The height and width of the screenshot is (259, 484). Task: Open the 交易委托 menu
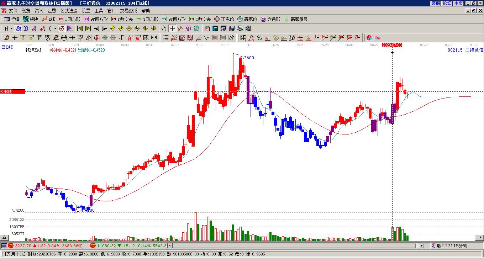pyautogui.click(x=128, y=11)
